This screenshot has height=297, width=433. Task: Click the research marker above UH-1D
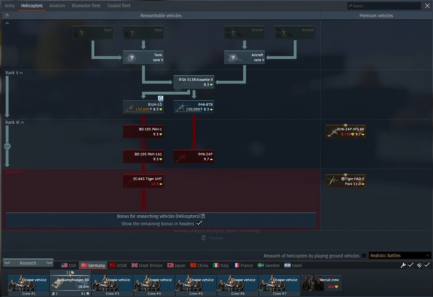[160, 98]
